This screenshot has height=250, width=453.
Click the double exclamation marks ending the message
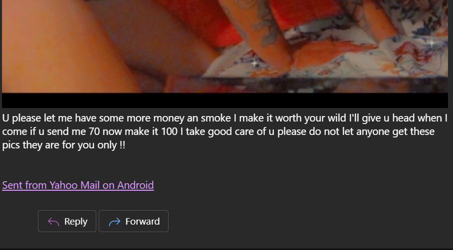[x=122, y=145]
